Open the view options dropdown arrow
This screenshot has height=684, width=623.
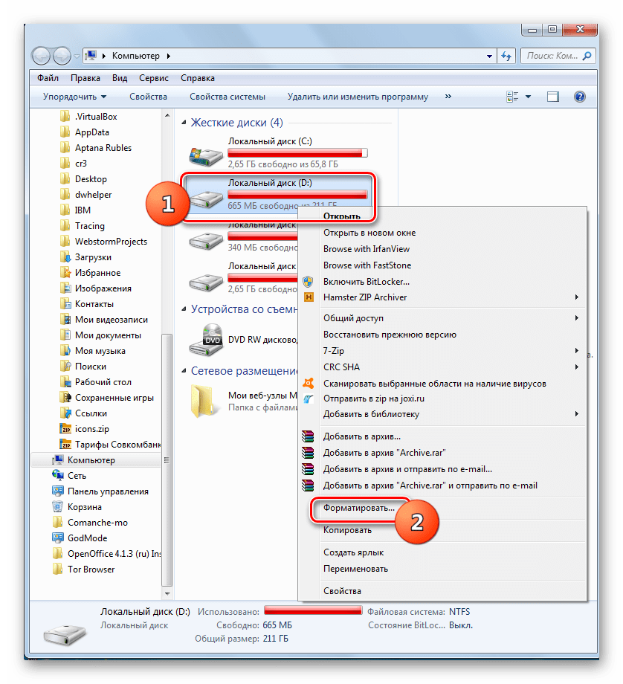(x=529, y=97)
